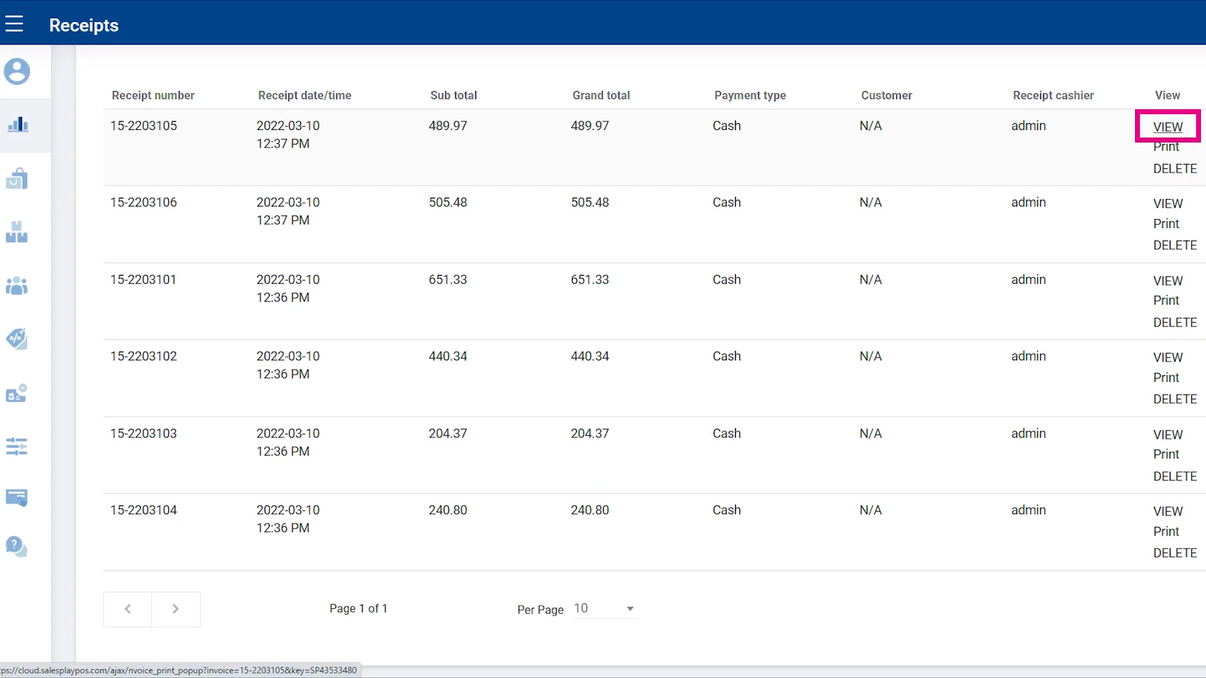Open the sliders settings icon
Screen dimensions: 1206x678
[x=17, y=447]
